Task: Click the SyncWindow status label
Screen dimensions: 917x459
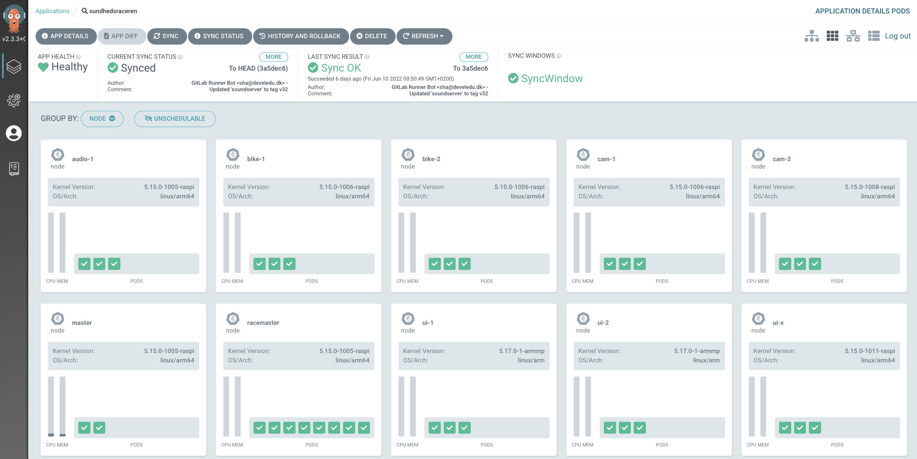Action: click(552, 78)
